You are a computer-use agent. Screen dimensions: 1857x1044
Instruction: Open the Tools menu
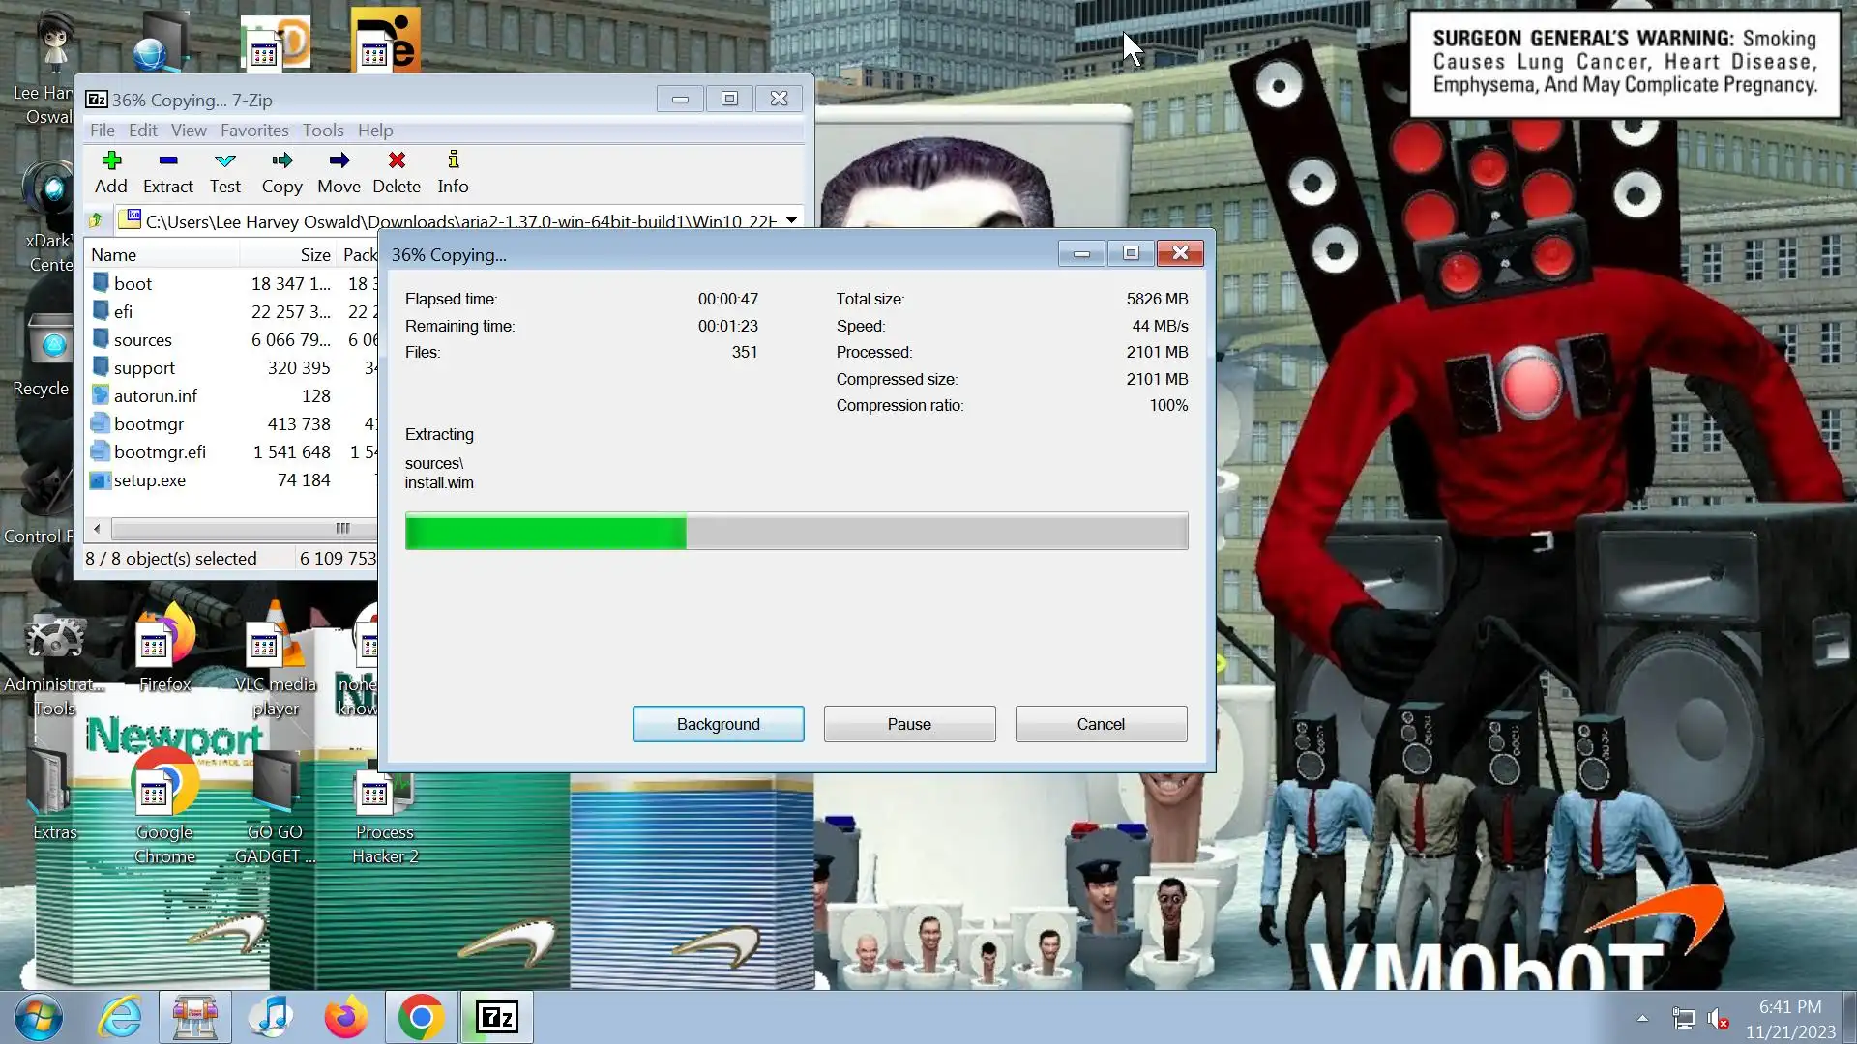pos(322,130)
